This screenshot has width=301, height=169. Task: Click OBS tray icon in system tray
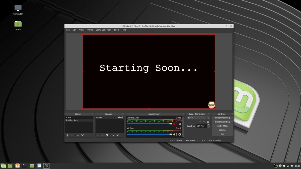tap(275, 166)
